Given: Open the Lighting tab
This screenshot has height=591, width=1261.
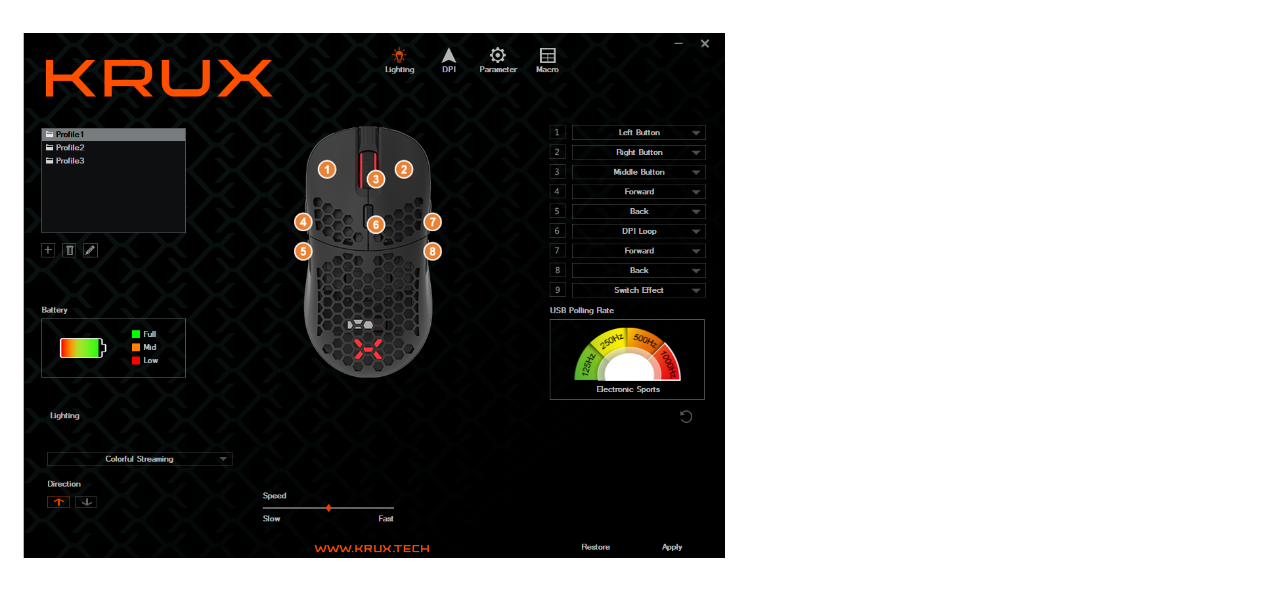Looking at the screenshot, I should click(x=399, y=60).
